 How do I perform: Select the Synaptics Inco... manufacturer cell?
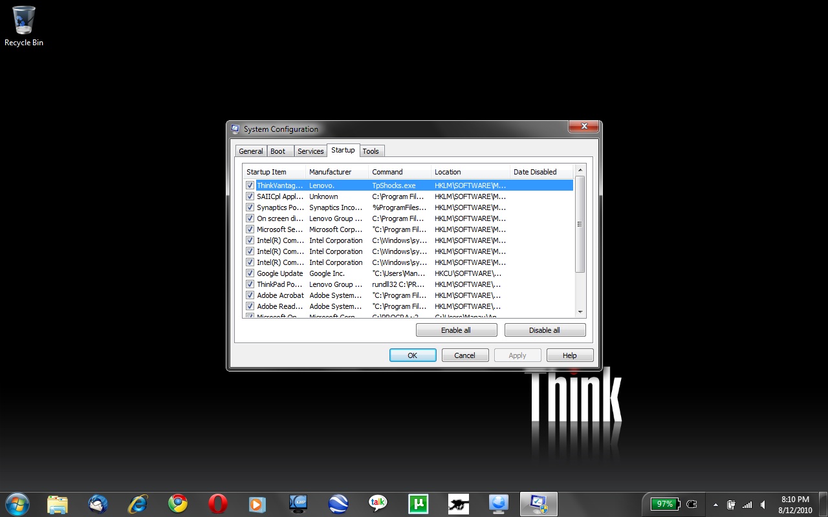[x=336, y=207]
